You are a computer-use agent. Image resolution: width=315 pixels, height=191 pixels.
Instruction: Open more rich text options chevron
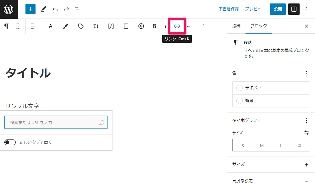pyautogui.click(x=188, y=26)
